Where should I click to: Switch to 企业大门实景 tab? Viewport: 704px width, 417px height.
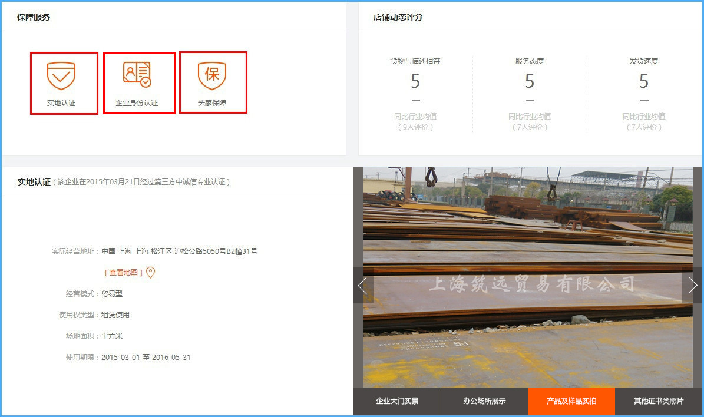tap(397, 401)
